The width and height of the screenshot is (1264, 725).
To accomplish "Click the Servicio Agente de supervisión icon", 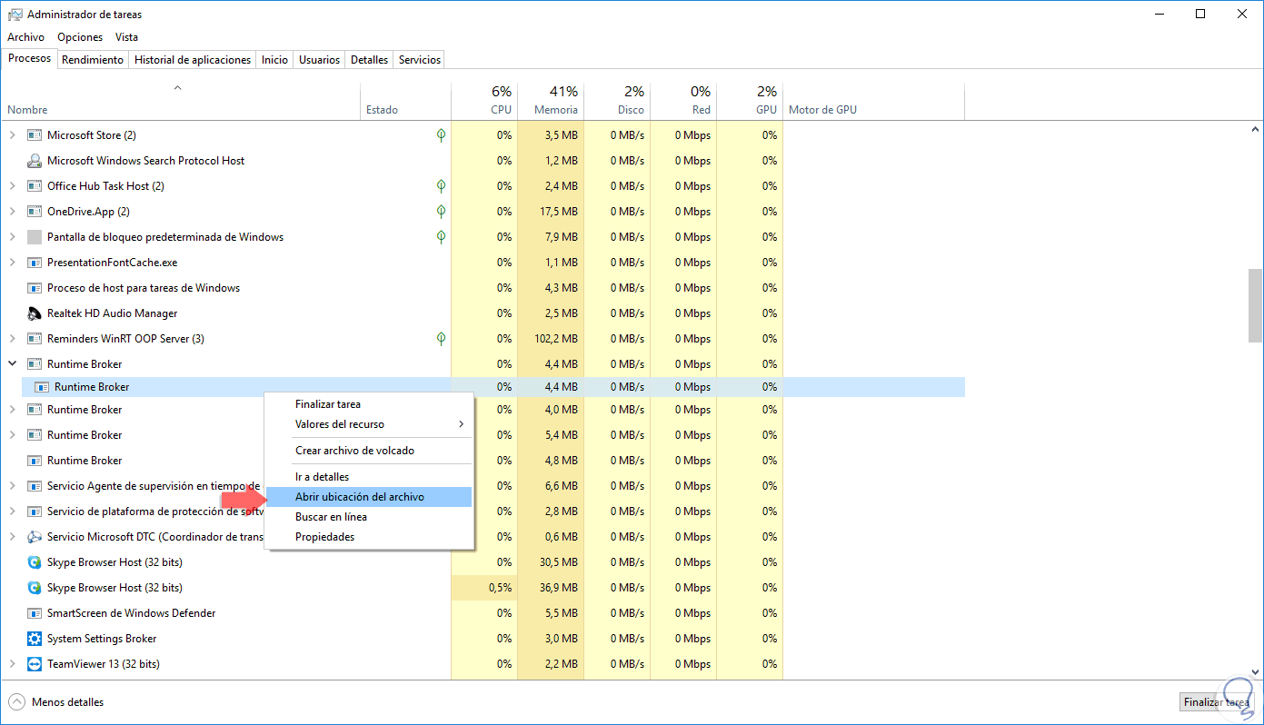I will click(35, 486).
